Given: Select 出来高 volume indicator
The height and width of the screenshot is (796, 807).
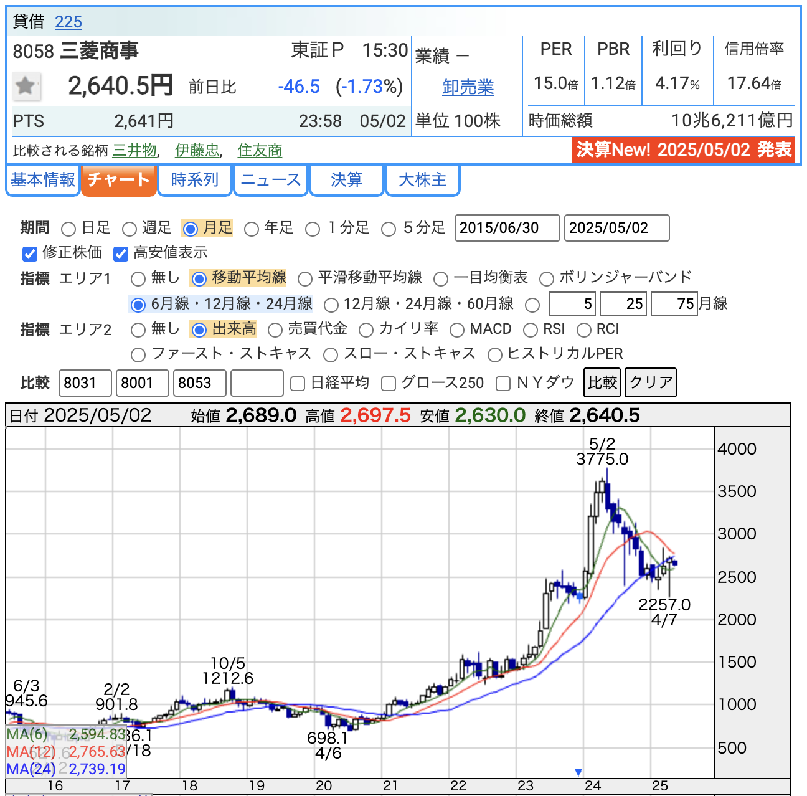Looking at the screenshot, I should pos(199,329).
